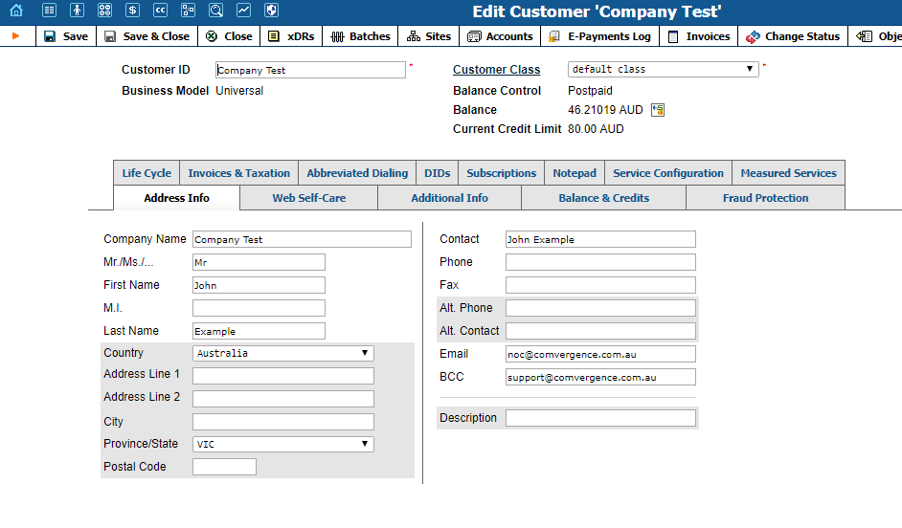Click the Change Status toolbar button
The image size is (902, 528).
793,36
